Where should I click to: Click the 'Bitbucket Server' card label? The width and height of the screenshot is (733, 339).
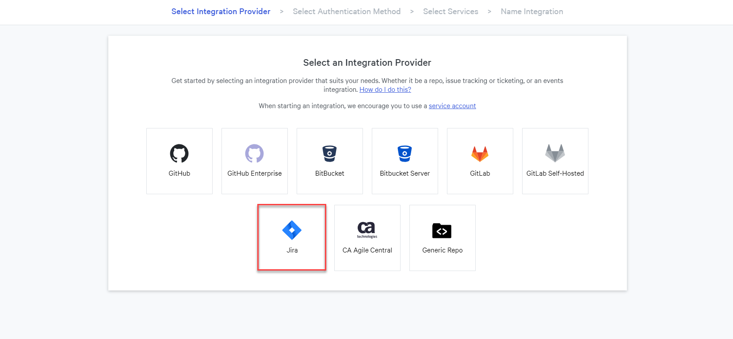point(405,173)
